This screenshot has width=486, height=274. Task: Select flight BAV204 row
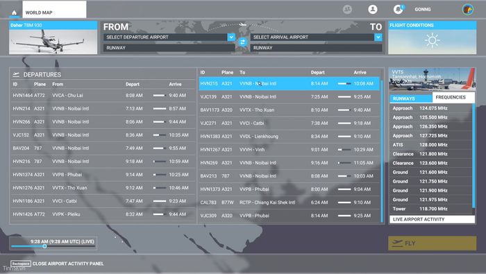pos(103,148)
